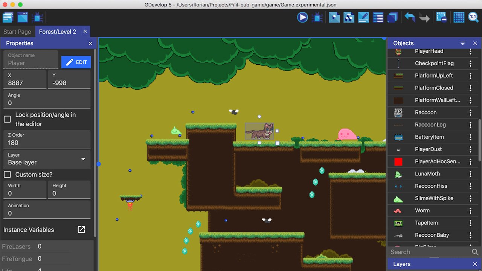Click inside the objects Search field
The width and height of the screenshot is (482, 271).
coord(426,252)
